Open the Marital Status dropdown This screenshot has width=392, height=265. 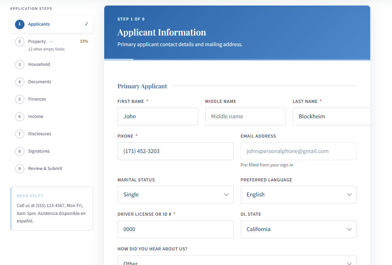click(x=176, y=194)
